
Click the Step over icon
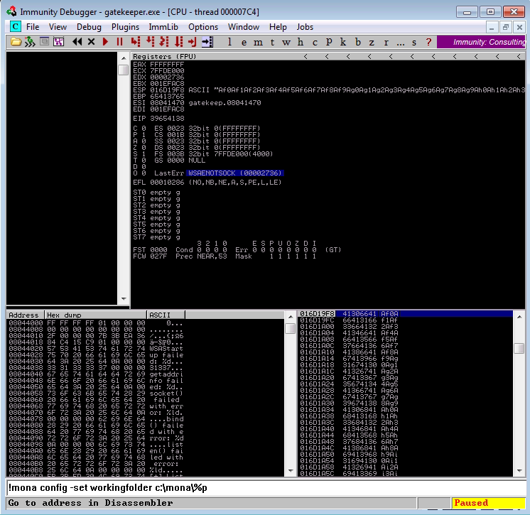(150, 42)
